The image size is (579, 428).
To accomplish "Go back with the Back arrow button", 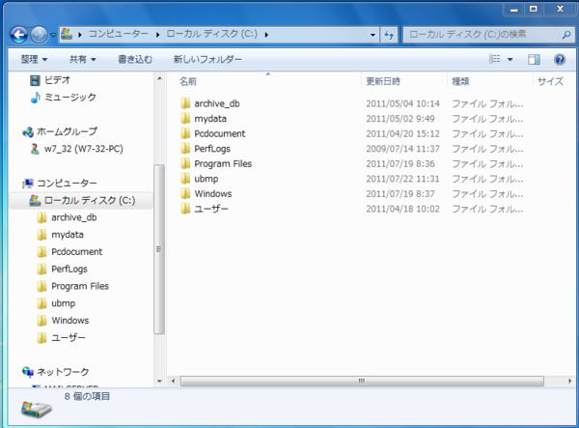I will (x=19, y=35).
